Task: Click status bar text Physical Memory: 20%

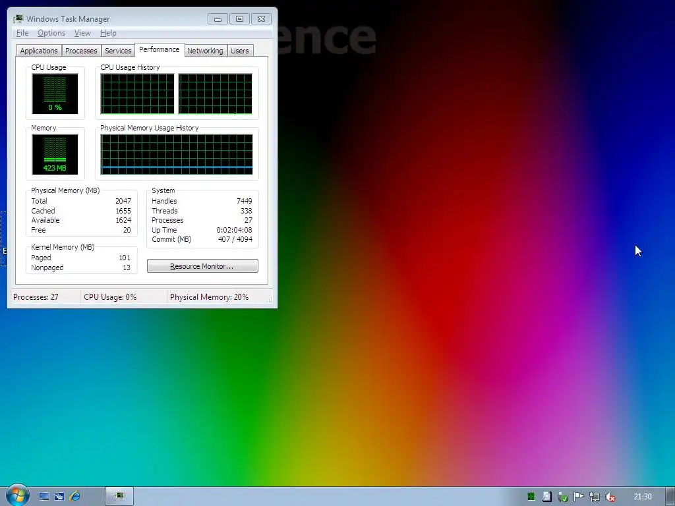Action: [x=209, y=297]
